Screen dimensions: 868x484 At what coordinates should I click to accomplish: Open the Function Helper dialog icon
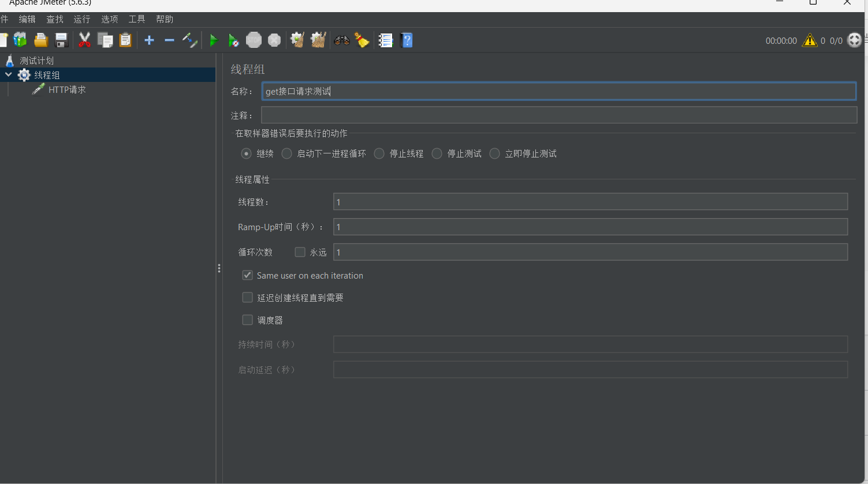tap(386, 40)
